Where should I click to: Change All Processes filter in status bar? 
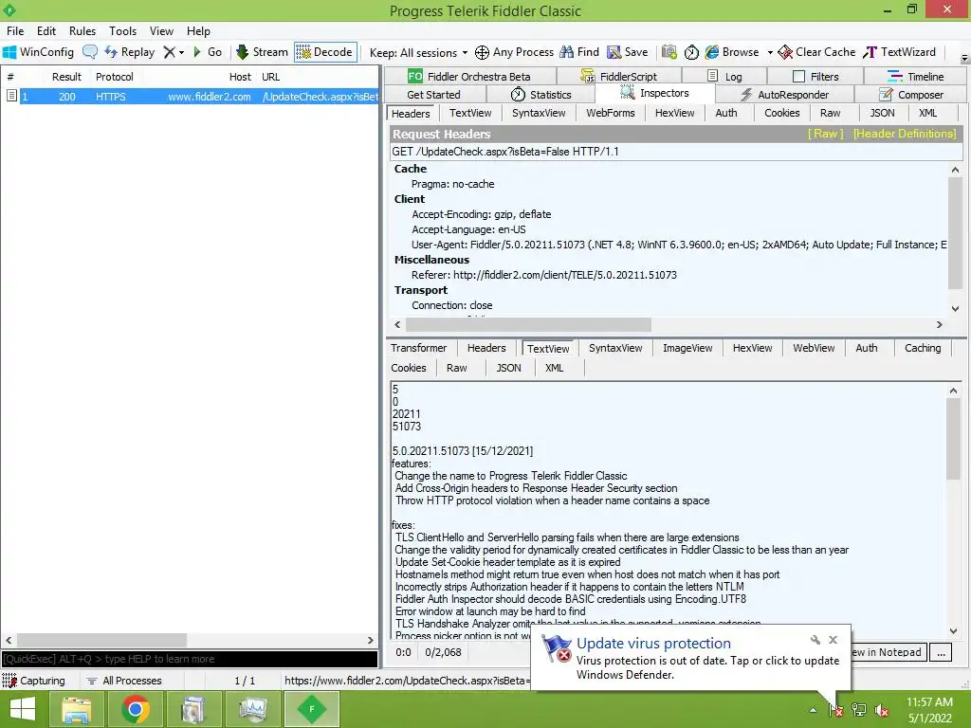click(x=124, y=681)
